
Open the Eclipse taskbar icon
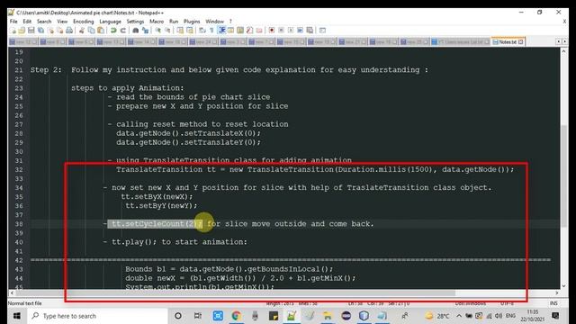click(x=346, y=316)
